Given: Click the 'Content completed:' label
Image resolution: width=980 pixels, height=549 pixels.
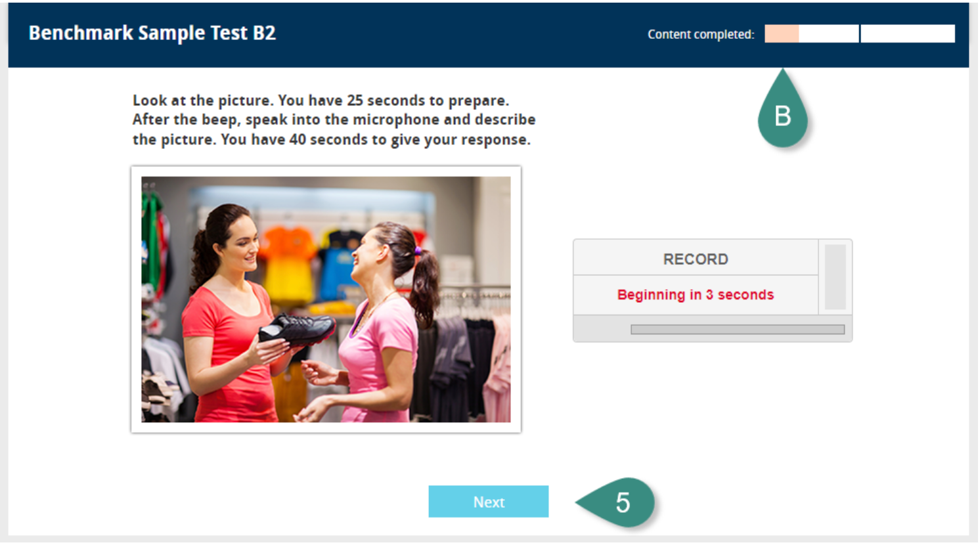Looking at the screenshot, I should [x=701, y=34].
